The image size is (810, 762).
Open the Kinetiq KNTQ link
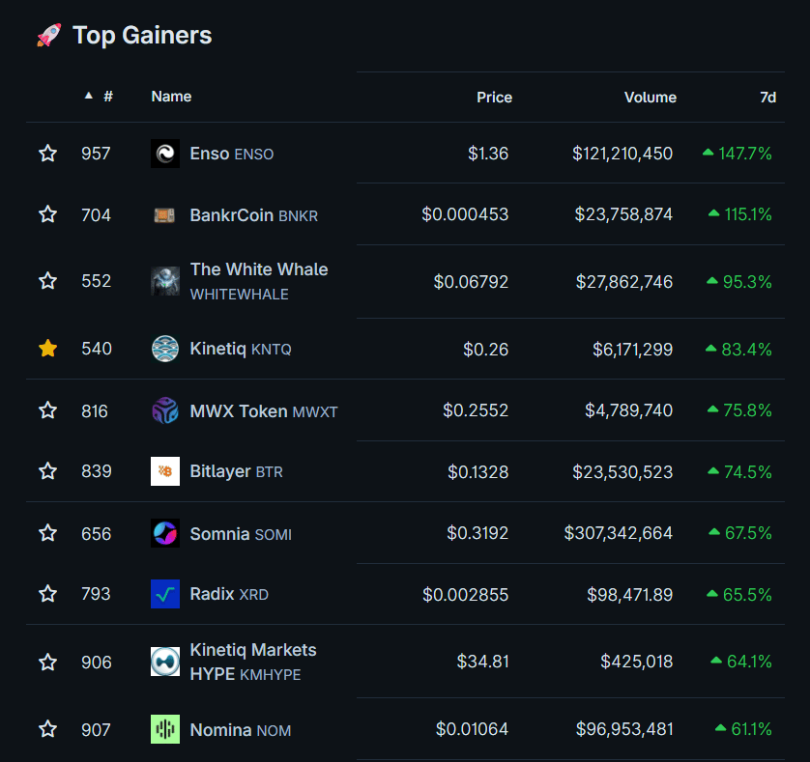[x=241, y=349]
